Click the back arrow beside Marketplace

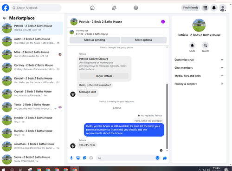pos(5,18)
